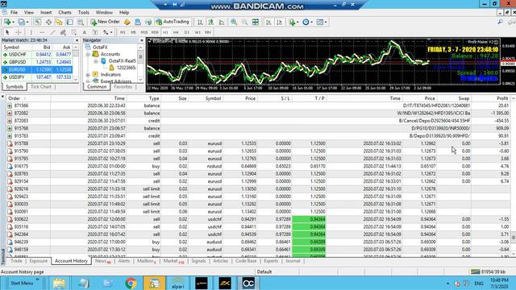Close the Market Watch panel
Viewport: 516px width, 290px height.
pos(77,40)
